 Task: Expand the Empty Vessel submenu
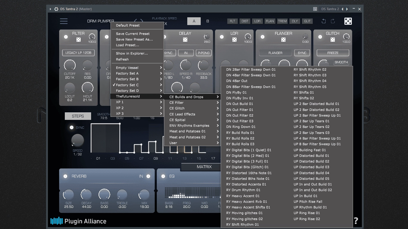click(137, 68)
